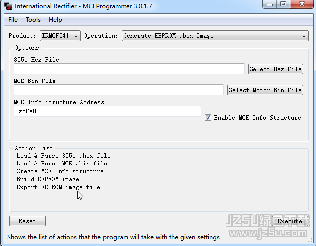Maximize the MCEProgrammer window
This screenshot has height=246, width=316.
[x=283, y=4]
